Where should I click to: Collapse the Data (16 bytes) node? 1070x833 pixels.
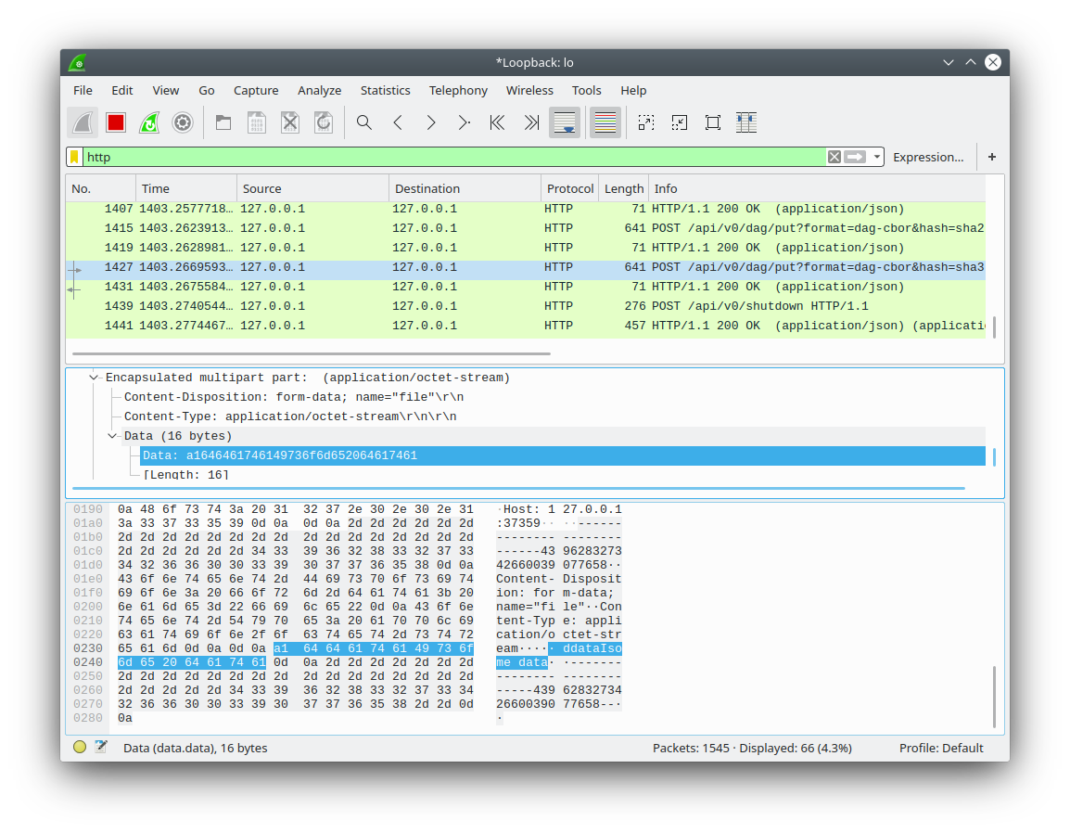coord(111,435)
